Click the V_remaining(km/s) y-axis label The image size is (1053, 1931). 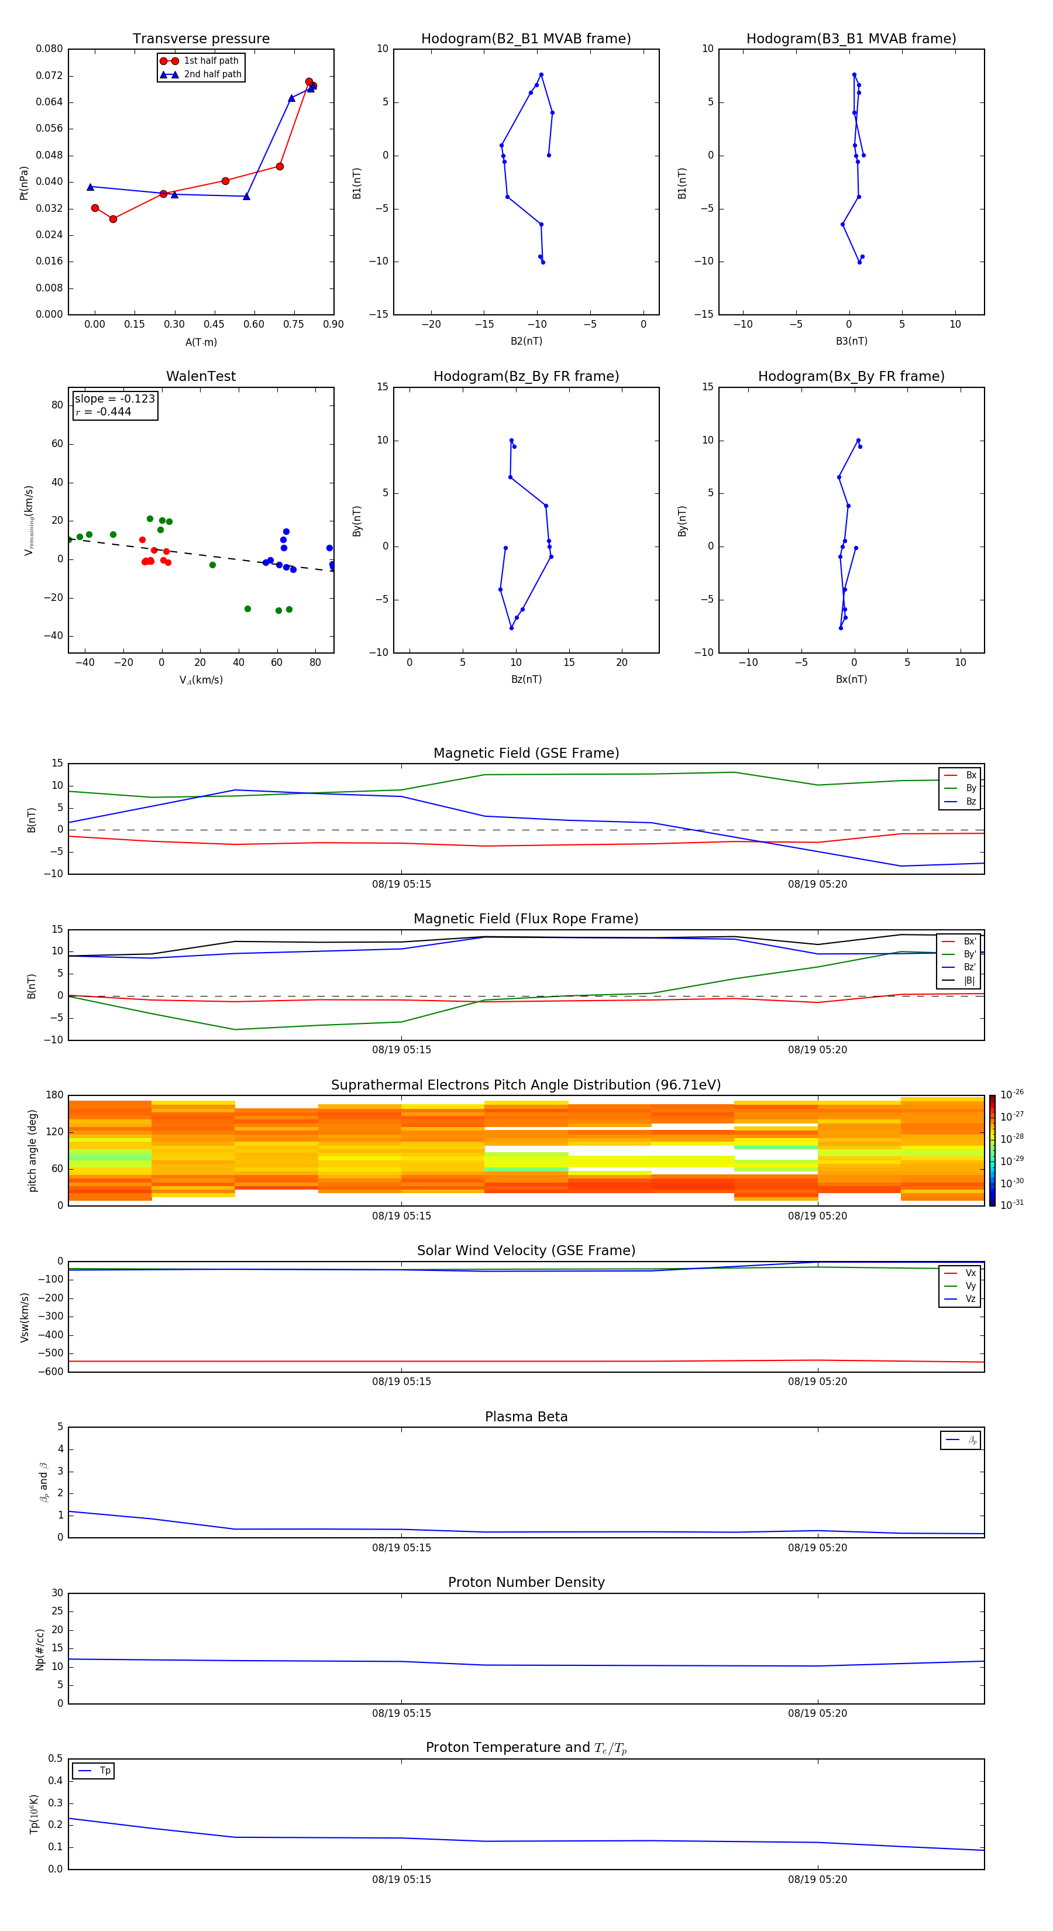29,520
